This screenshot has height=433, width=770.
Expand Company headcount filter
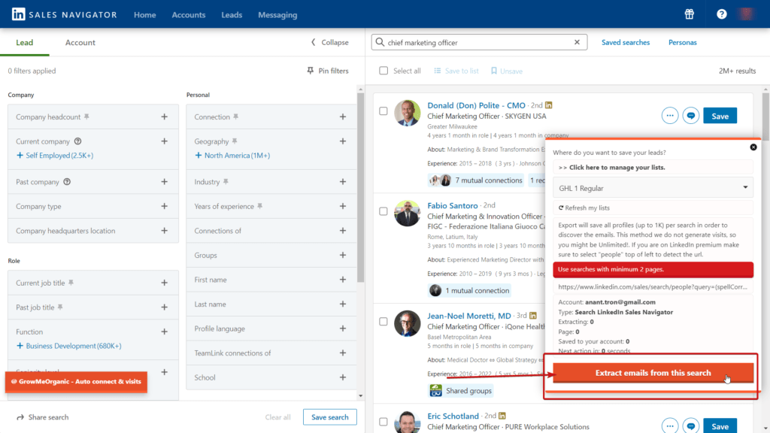164,117
